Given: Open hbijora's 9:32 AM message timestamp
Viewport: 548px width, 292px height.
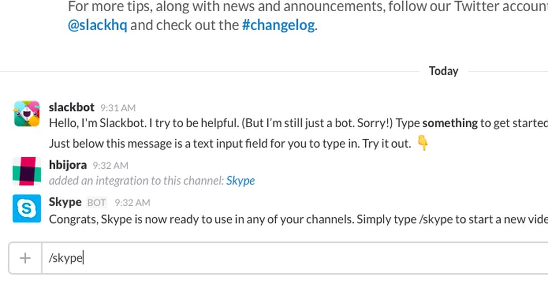Looking at the screenshot, I should coord(110,166).
